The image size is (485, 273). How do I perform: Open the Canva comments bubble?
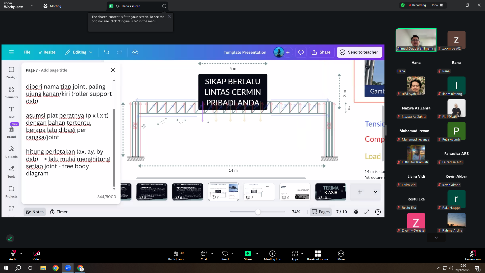coord(301,52)
